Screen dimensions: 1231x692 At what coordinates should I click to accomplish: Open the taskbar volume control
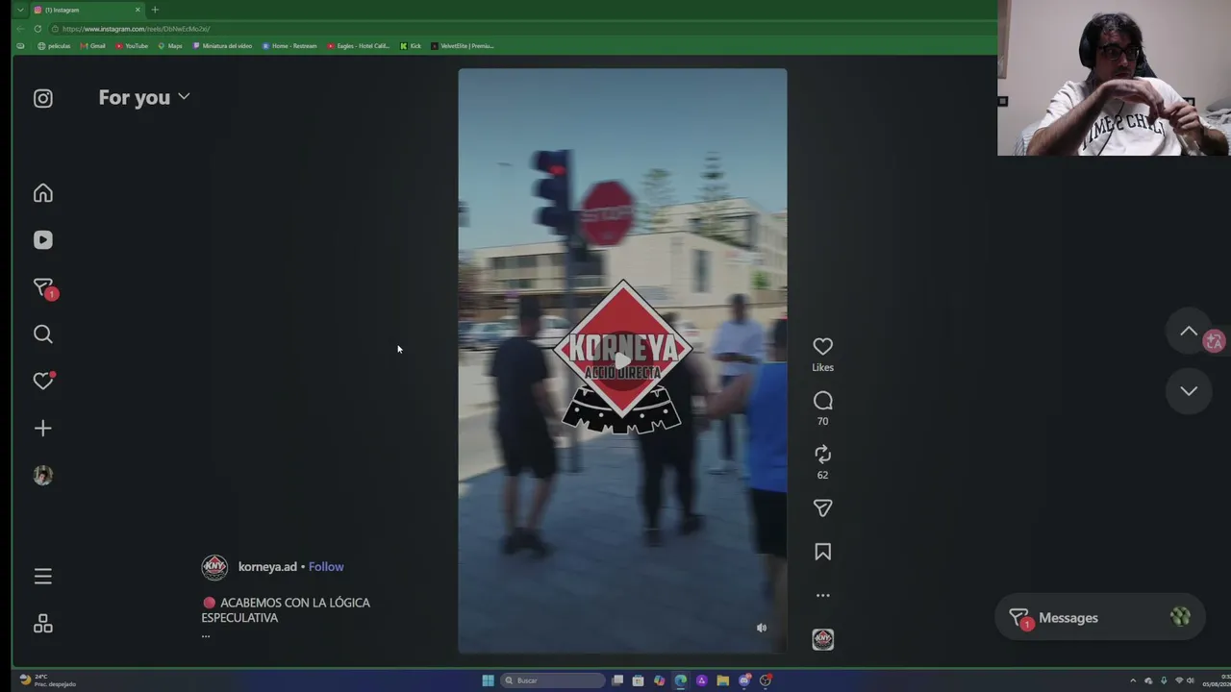[1191, 680]
